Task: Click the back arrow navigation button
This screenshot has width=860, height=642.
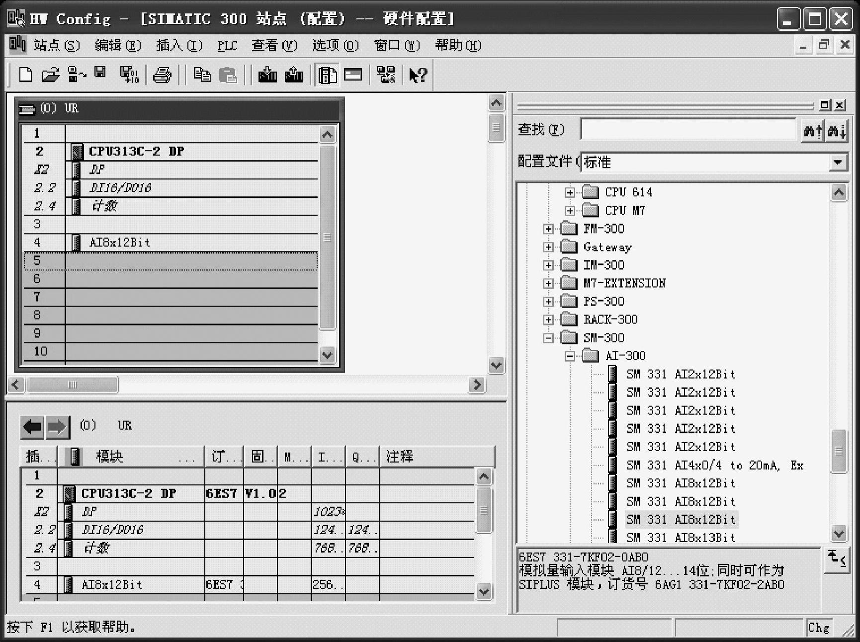Action: 32,427
